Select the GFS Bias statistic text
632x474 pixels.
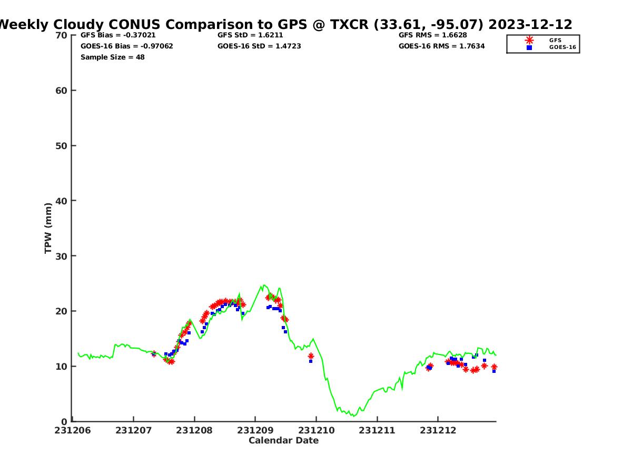[118, 35]
